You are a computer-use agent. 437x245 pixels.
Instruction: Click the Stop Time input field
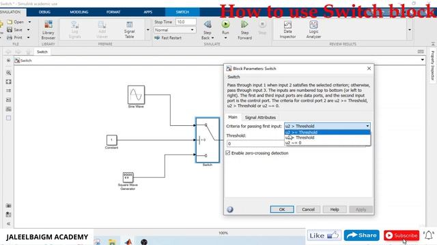[186, 22]
